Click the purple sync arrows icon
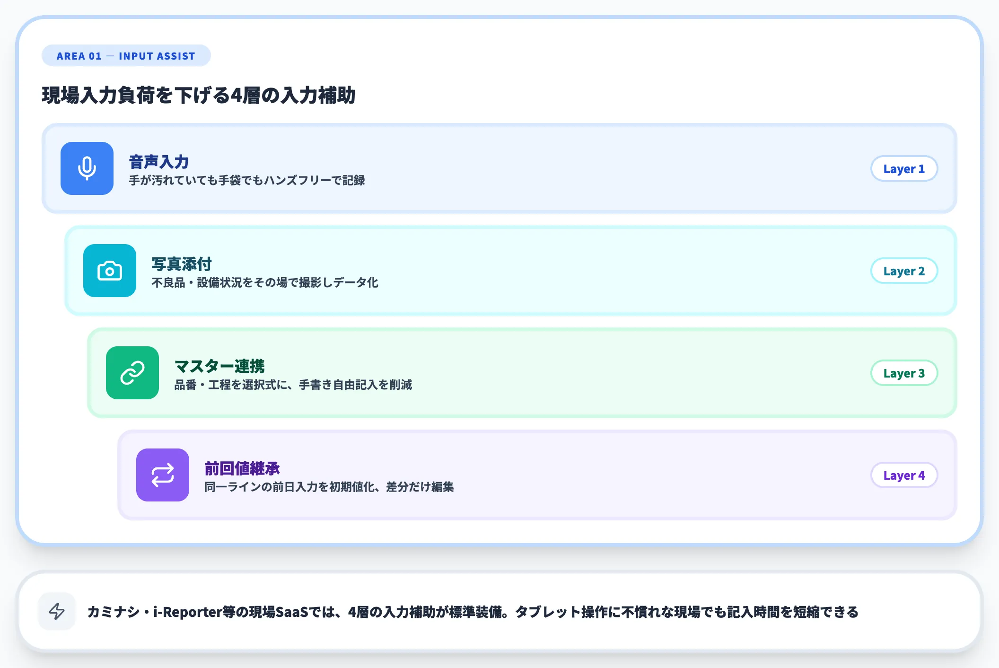Viewport: 999px width, 668px height. coord(162,475)
